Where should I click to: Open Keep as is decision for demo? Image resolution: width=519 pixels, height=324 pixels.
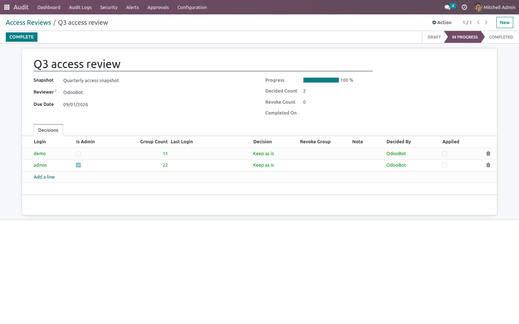[x=263, y=154]
